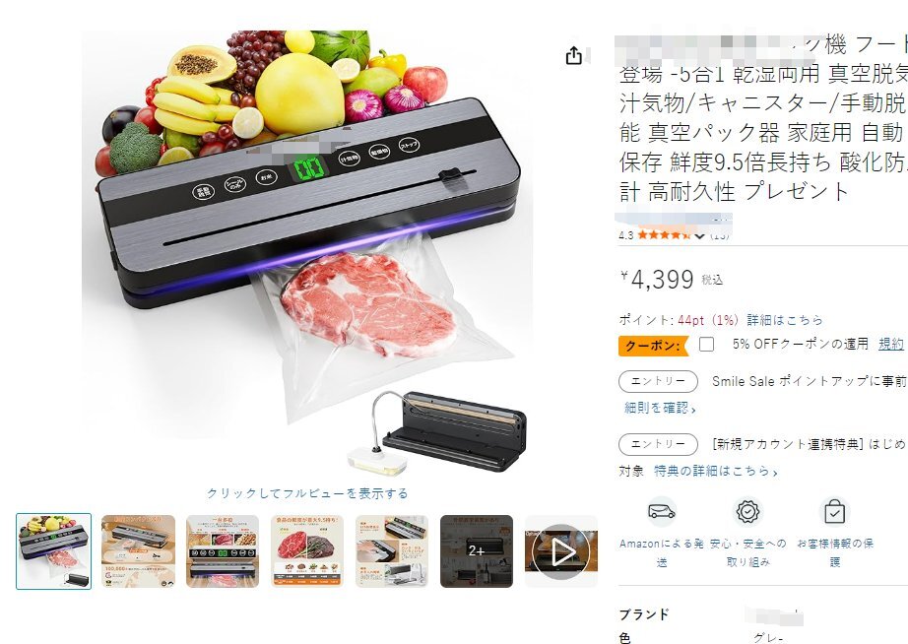Image resolution: width=908 pixels, height=644 pixels.
Task: Select the first vacuum sealer thumbnail
Action: tap(54, 551)
